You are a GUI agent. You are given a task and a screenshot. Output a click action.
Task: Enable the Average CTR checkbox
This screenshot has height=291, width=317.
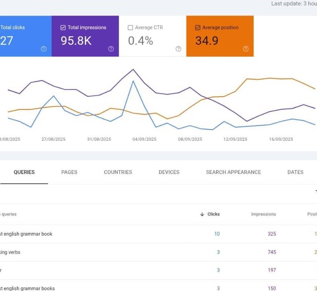coord(130,28)
